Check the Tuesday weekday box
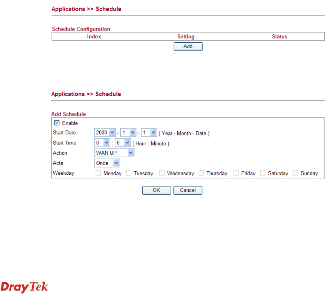332x294 pixels. pos(129,173)
